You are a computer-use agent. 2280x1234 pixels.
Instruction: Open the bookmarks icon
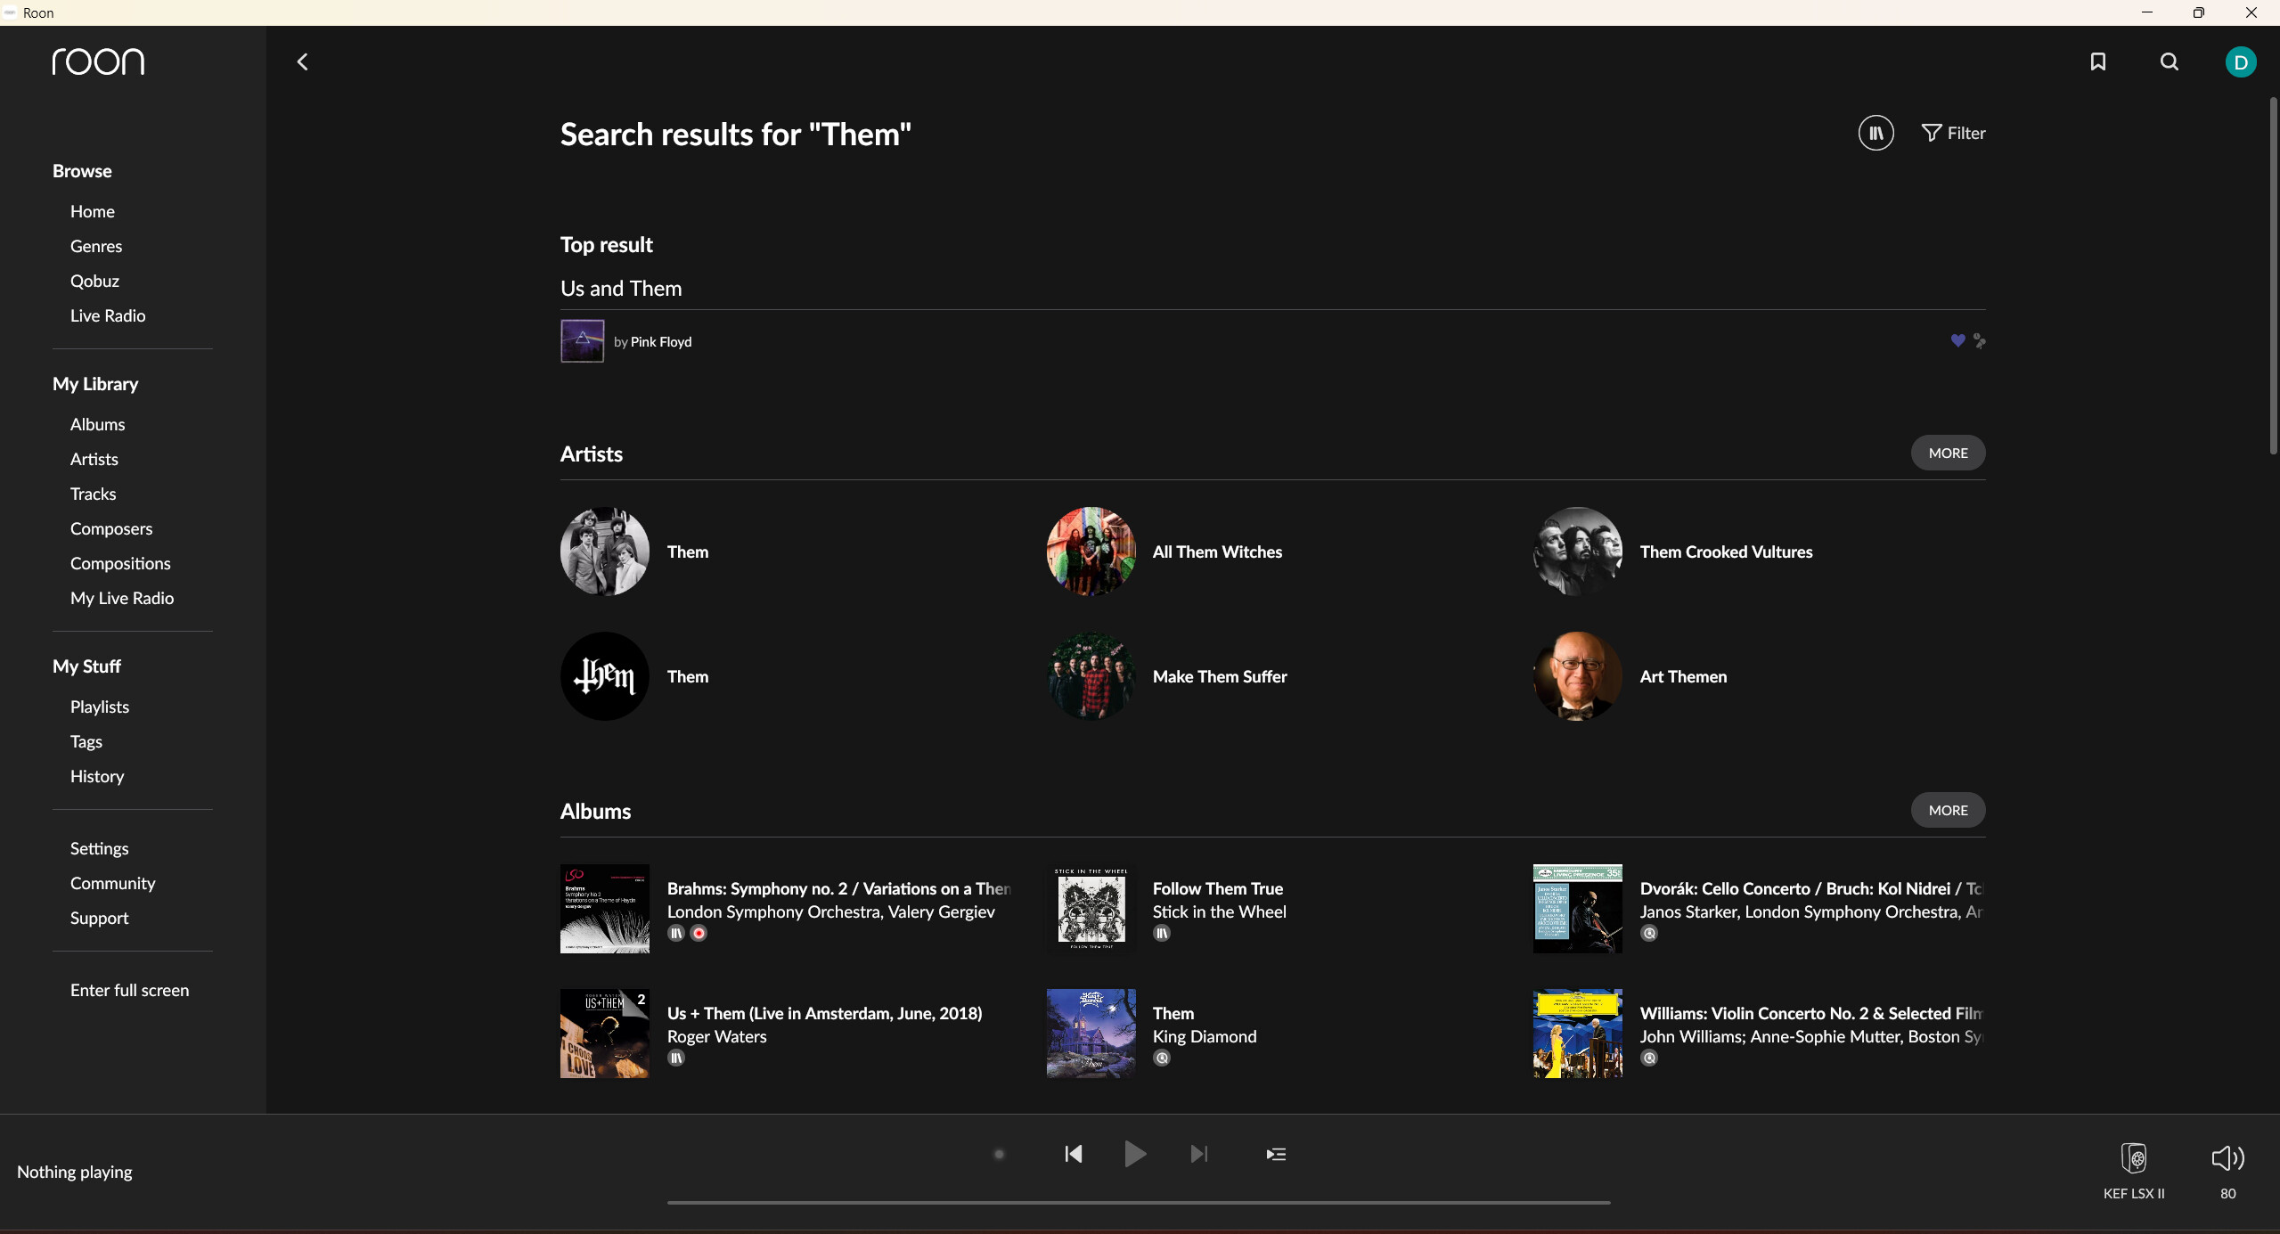pyautogui.click(x=2097, y=61)
